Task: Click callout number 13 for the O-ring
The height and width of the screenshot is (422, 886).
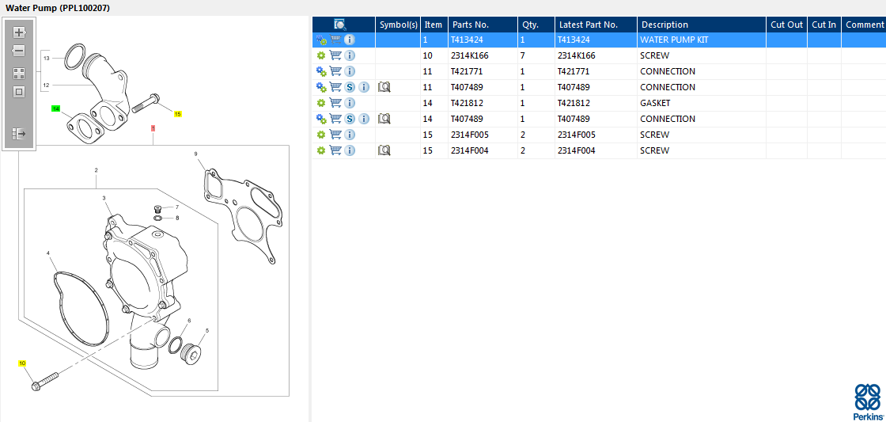Action: coord(47,59)
